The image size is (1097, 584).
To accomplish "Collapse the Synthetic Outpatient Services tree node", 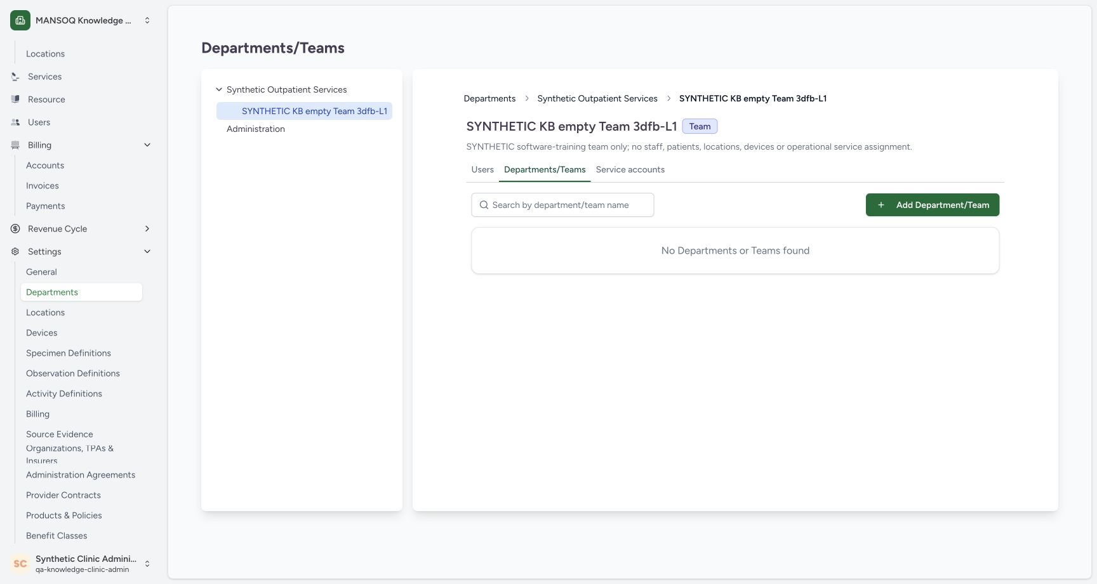I will point(219,89).
